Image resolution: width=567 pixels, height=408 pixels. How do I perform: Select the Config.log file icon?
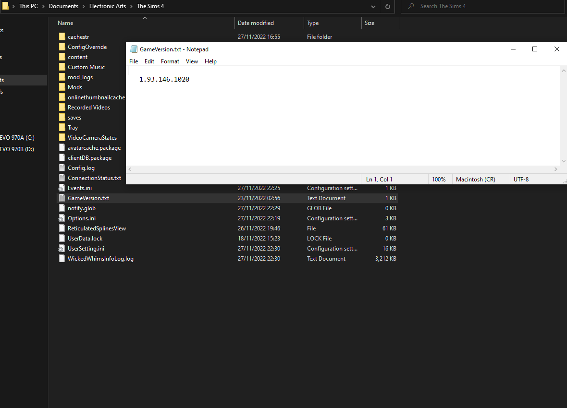(x=62, y=168)
